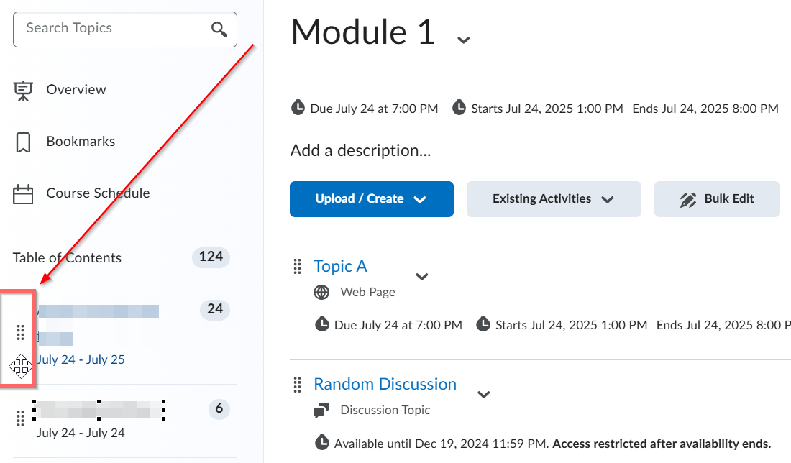The image size is (791, 463).
Task: Expand the Topic A actions chevron
Action: click(x=421, y=276)
